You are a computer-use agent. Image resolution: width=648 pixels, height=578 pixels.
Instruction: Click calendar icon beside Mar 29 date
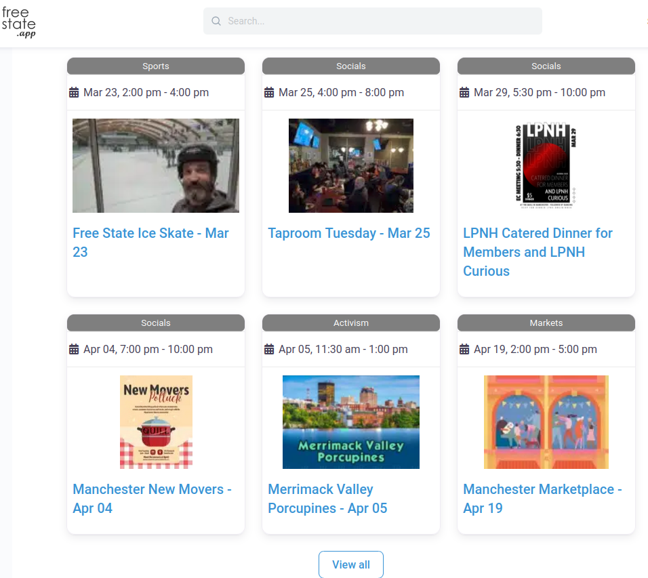tap(464, 92)
